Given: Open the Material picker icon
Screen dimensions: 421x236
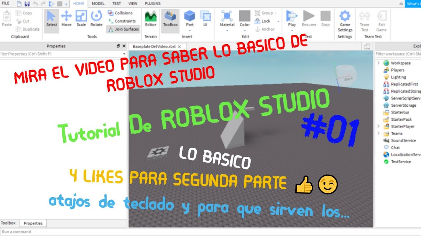Looking at the screenshot, I should coord(227,16).
